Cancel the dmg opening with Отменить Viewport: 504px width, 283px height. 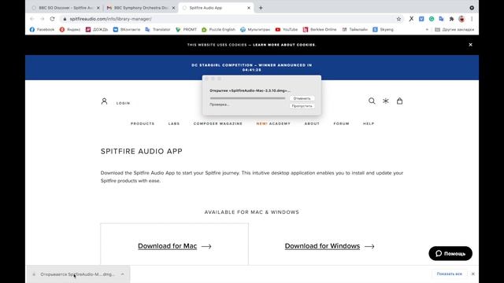302,98
